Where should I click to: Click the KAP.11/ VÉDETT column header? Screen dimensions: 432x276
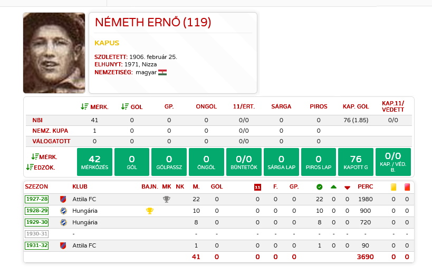coord(393,106)
